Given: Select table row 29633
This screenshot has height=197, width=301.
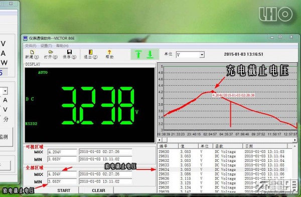Looking at the screenshot, I should pos(223,165).
